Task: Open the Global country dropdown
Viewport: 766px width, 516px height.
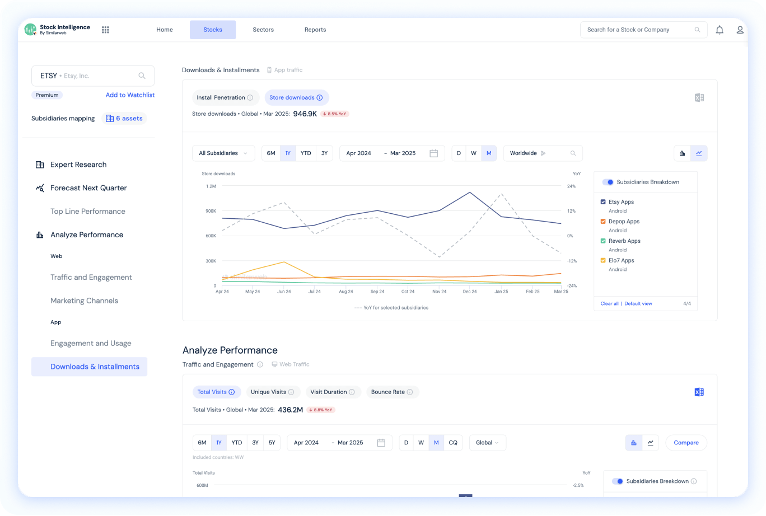Action: (x=487, y=442)
